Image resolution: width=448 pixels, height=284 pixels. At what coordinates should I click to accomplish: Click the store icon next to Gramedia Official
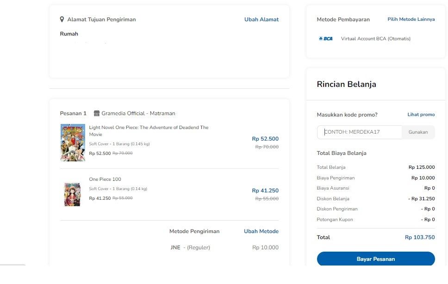(97, 113)
